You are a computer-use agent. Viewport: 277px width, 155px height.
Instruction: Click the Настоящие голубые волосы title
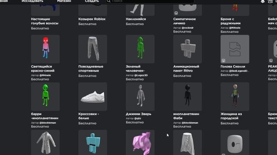45,21
